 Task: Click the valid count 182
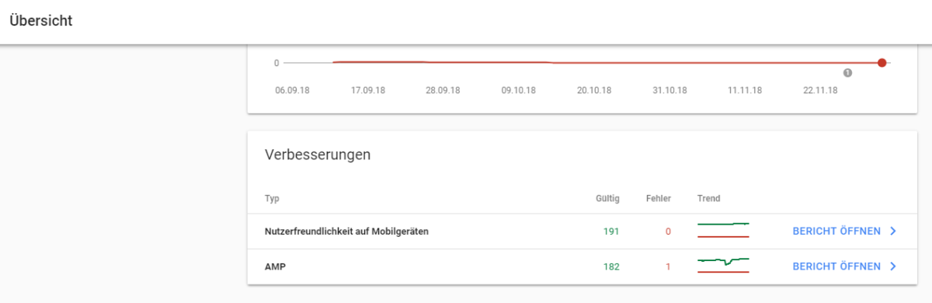(611, 267)
